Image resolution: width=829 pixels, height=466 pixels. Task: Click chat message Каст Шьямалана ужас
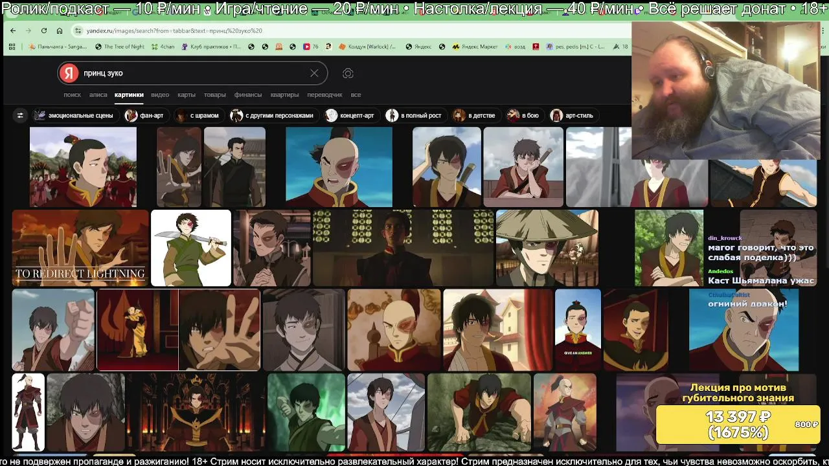click(x=761, y=280)
